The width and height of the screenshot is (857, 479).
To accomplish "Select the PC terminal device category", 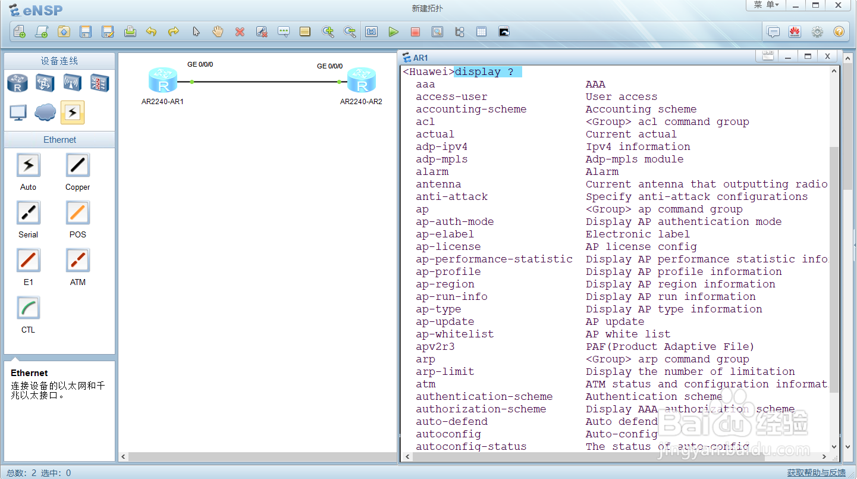I will (18, 112).
